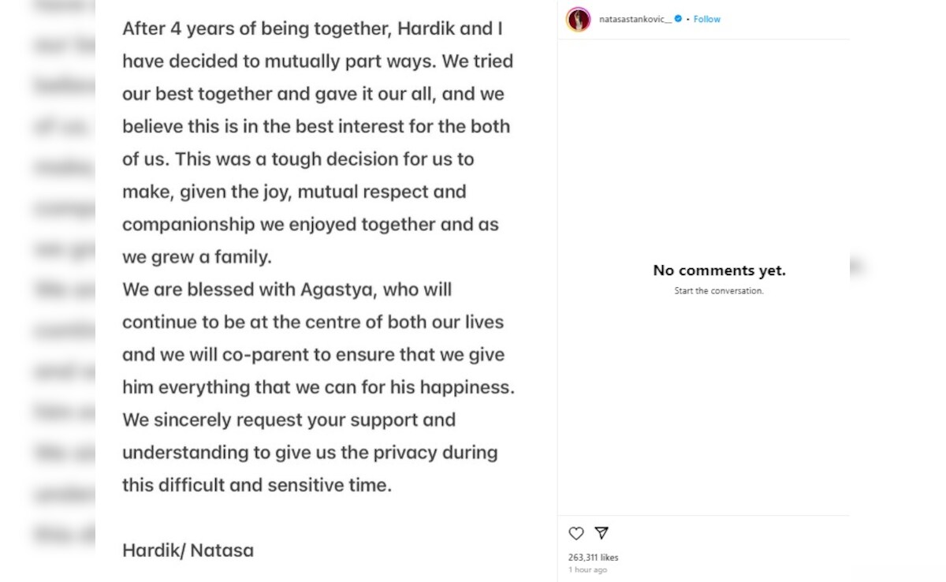Click the "After 4 years of being together" line
The image size is (946, 582).
point(312,28)
